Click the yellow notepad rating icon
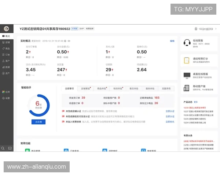Image resolution: width=220 pixels, height=176 pixels. (x=187, y=60)
